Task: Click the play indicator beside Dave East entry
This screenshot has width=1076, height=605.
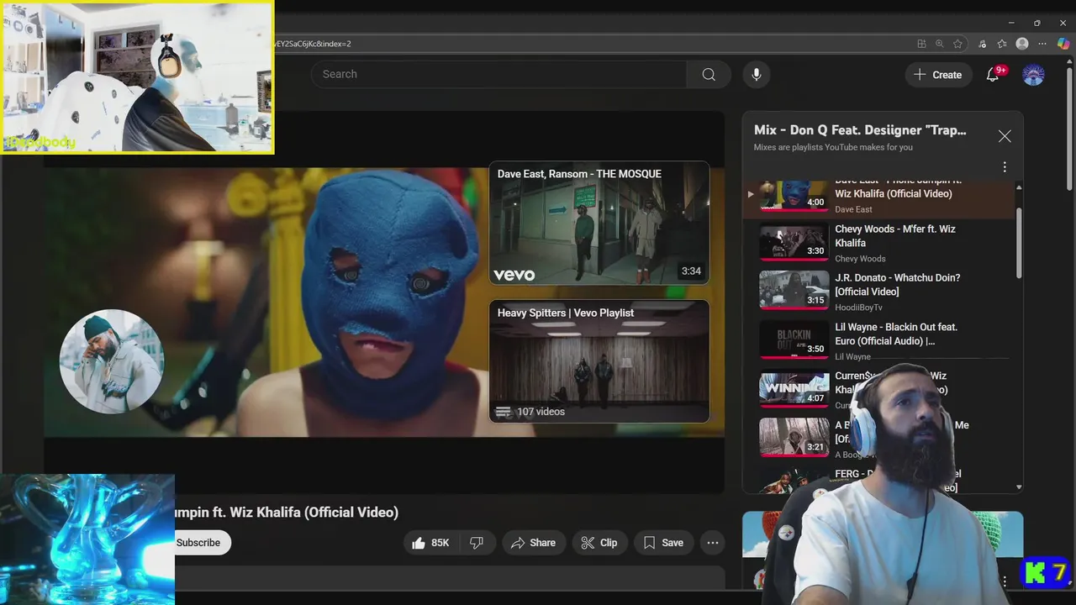Action: [750, 194]
